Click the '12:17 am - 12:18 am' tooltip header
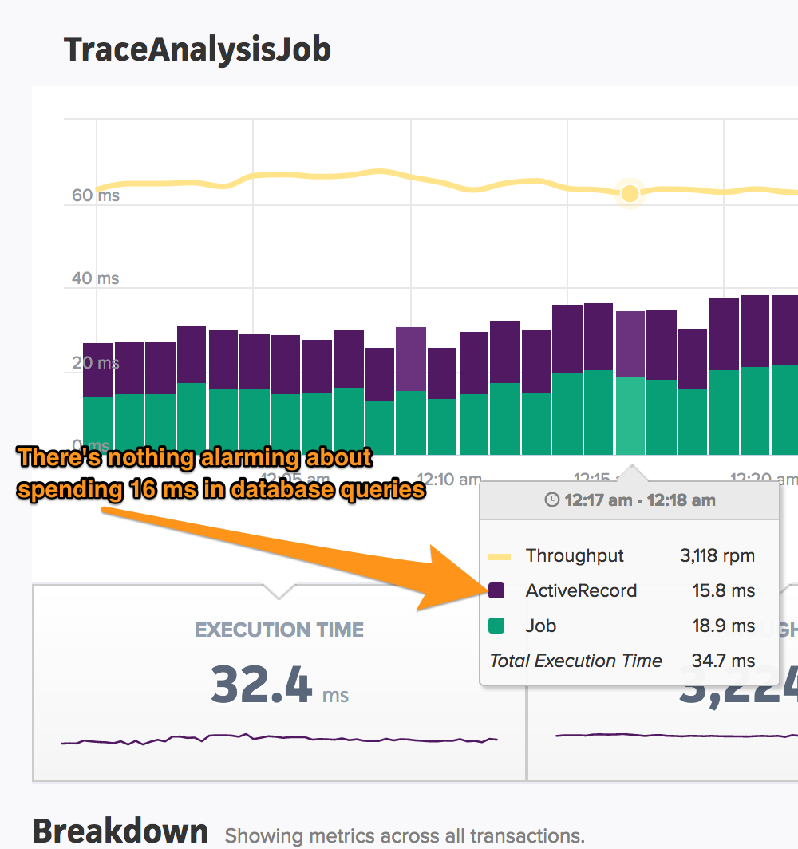The height and width of the screenshot is (849, 798). click(x=630, y=500)
